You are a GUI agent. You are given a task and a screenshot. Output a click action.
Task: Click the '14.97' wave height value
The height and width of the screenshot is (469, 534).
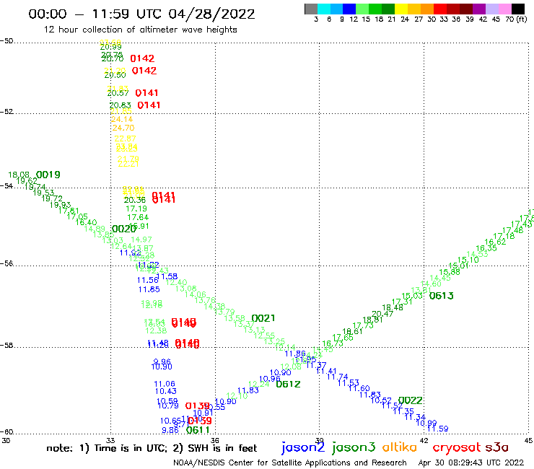[141, 240]
